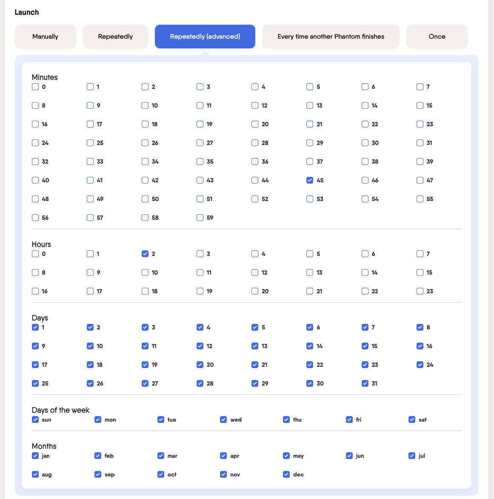Select the Repeatedly (advanced) tab
494x499 pixels.
pos(205,37)
